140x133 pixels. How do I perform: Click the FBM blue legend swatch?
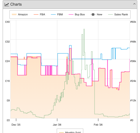pyautogui.click(x=53, y=14)
